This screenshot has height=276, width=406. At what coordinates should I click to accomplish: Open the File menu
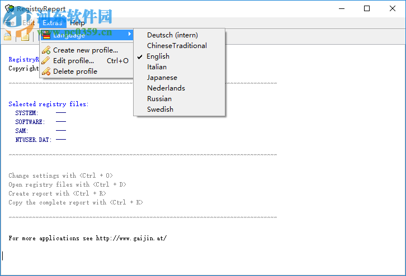10,23
